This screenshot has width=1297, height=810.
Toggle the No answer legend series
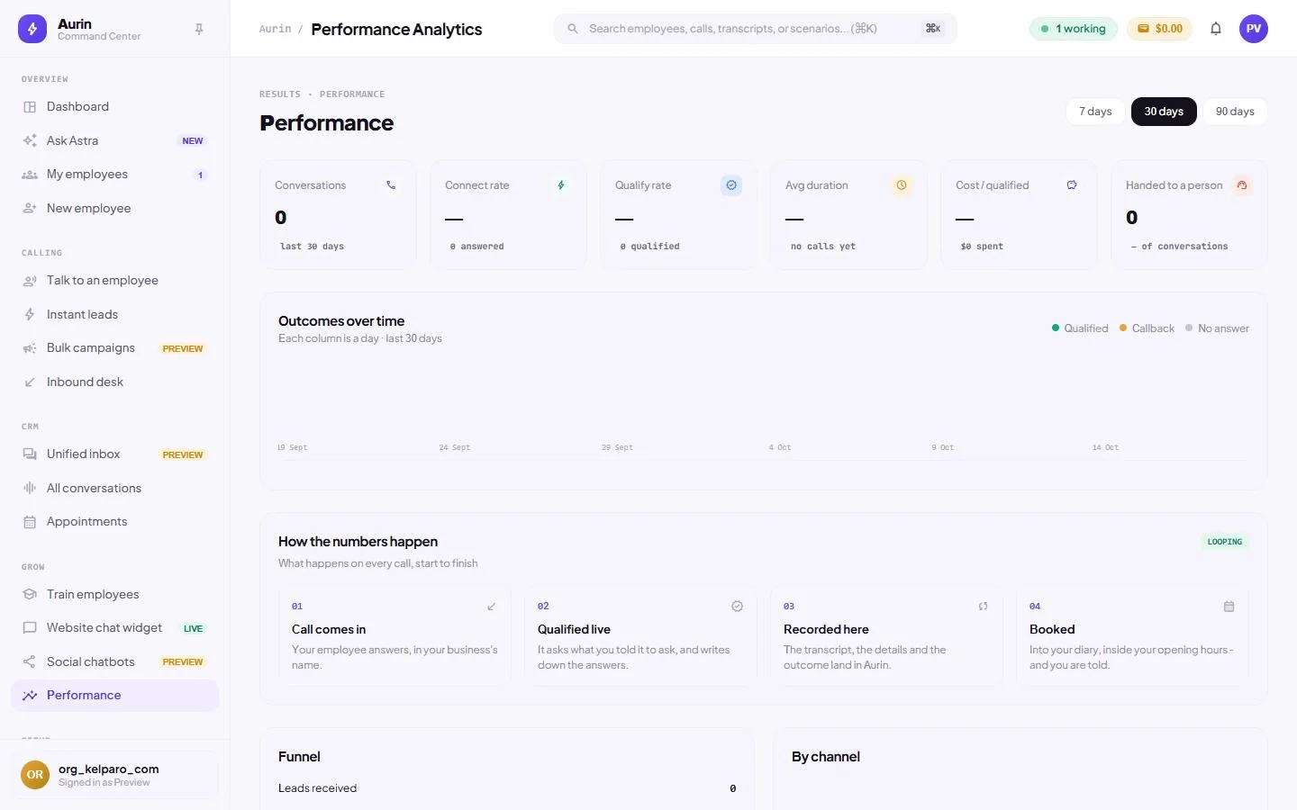[x=1217, y=328]
